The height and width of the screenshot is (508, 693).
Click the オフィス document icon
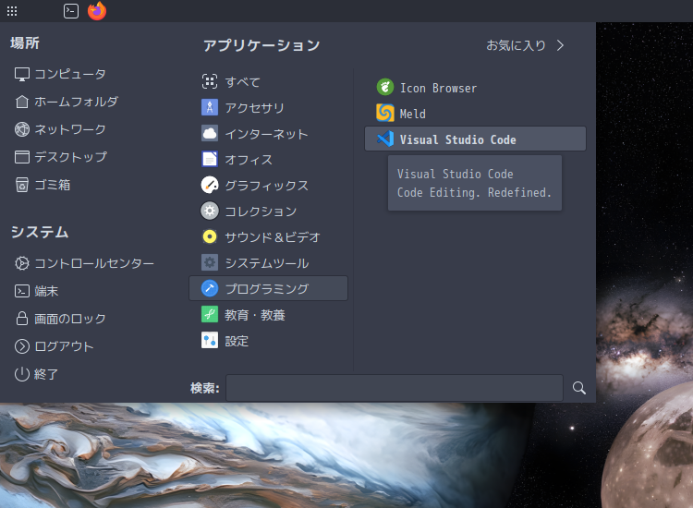tap(210, 159)
